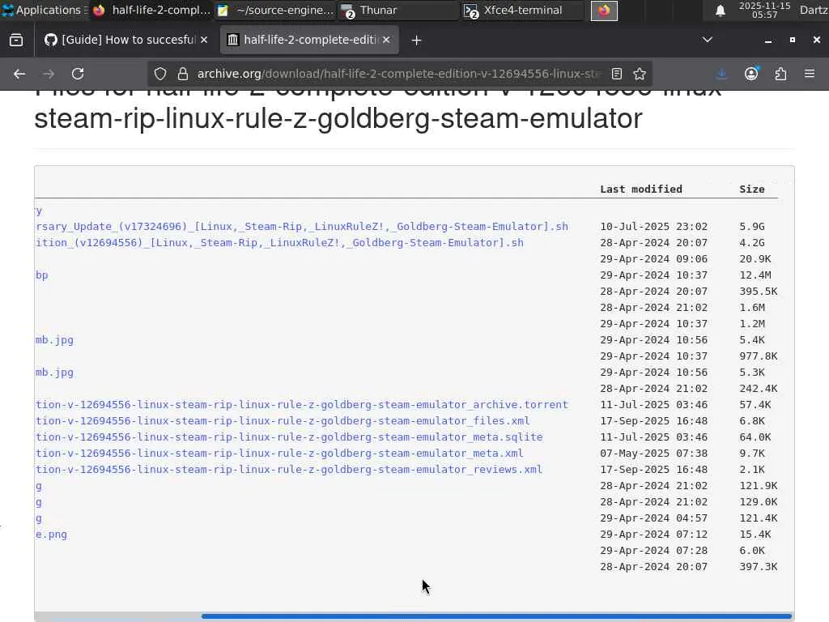Click the Size column header
This screenshot has width=829, height=622.
[752, 190]
